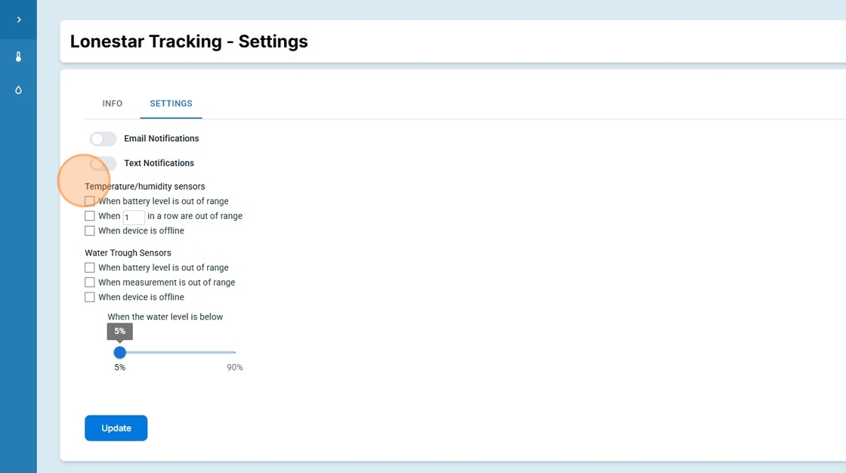Image resolution: width=846 pixels, height=473 pixels.
Task: Click the 5% slider value tooltip
Action: pyautogui.click(x=120, y=331)
